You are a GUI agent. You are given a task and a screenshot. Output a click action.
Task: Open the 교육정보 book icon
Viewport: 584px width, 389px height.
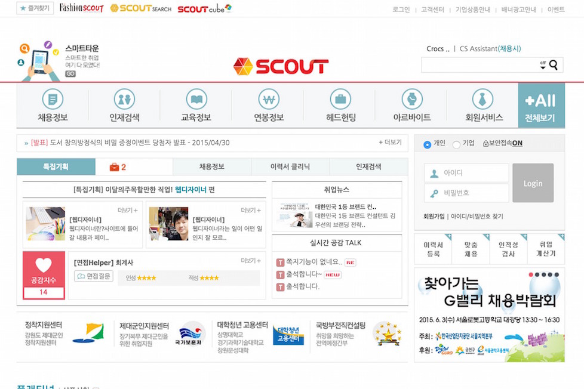pos(196,99)
